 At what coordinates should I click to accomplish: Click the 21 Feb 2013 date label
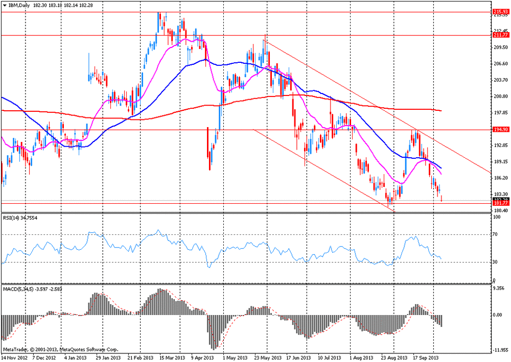coord(140,358)
